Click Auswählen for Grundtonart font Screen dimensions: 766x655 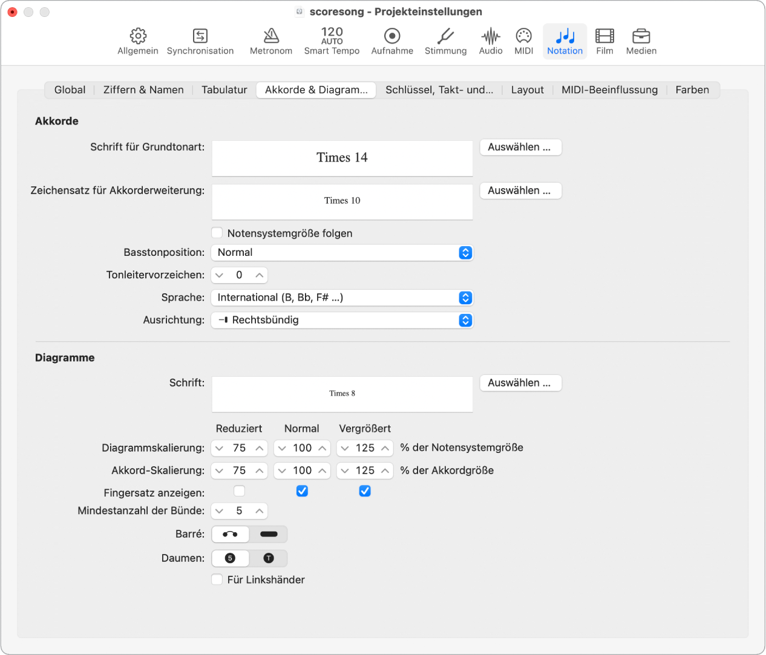click(520, 147)
